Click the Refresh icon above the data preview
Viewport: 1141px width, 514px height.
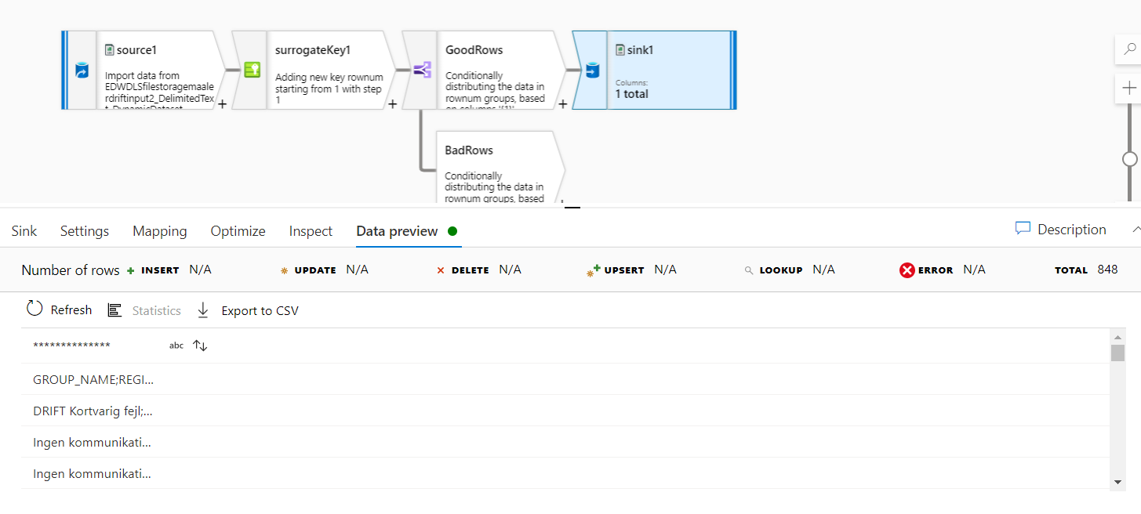click(x=35, y=309)
